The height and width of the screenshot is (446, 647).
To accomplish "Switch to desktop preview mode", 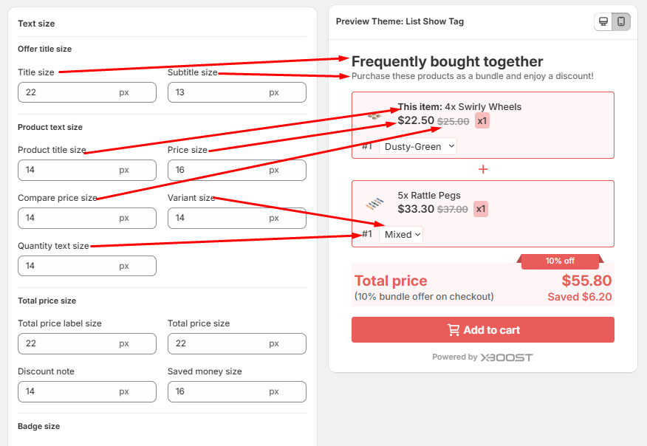I will coord(603,21).
